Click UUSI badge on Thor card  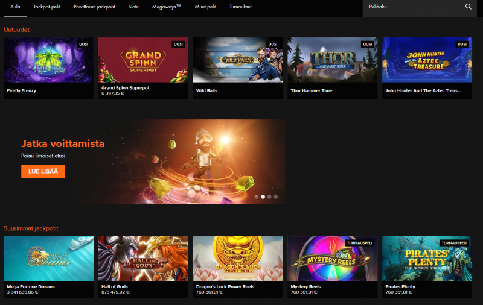point(368,44)
